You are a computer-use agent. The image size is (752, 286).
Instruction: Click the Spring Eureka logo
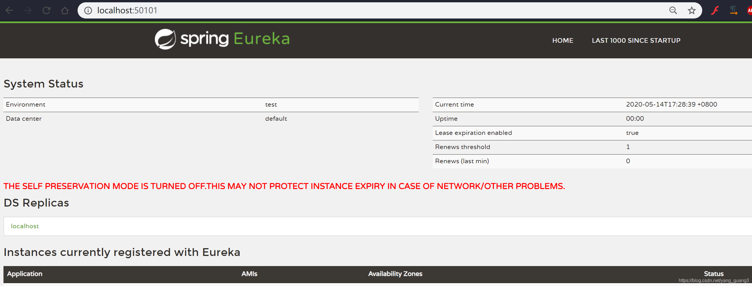coord(222,39)
